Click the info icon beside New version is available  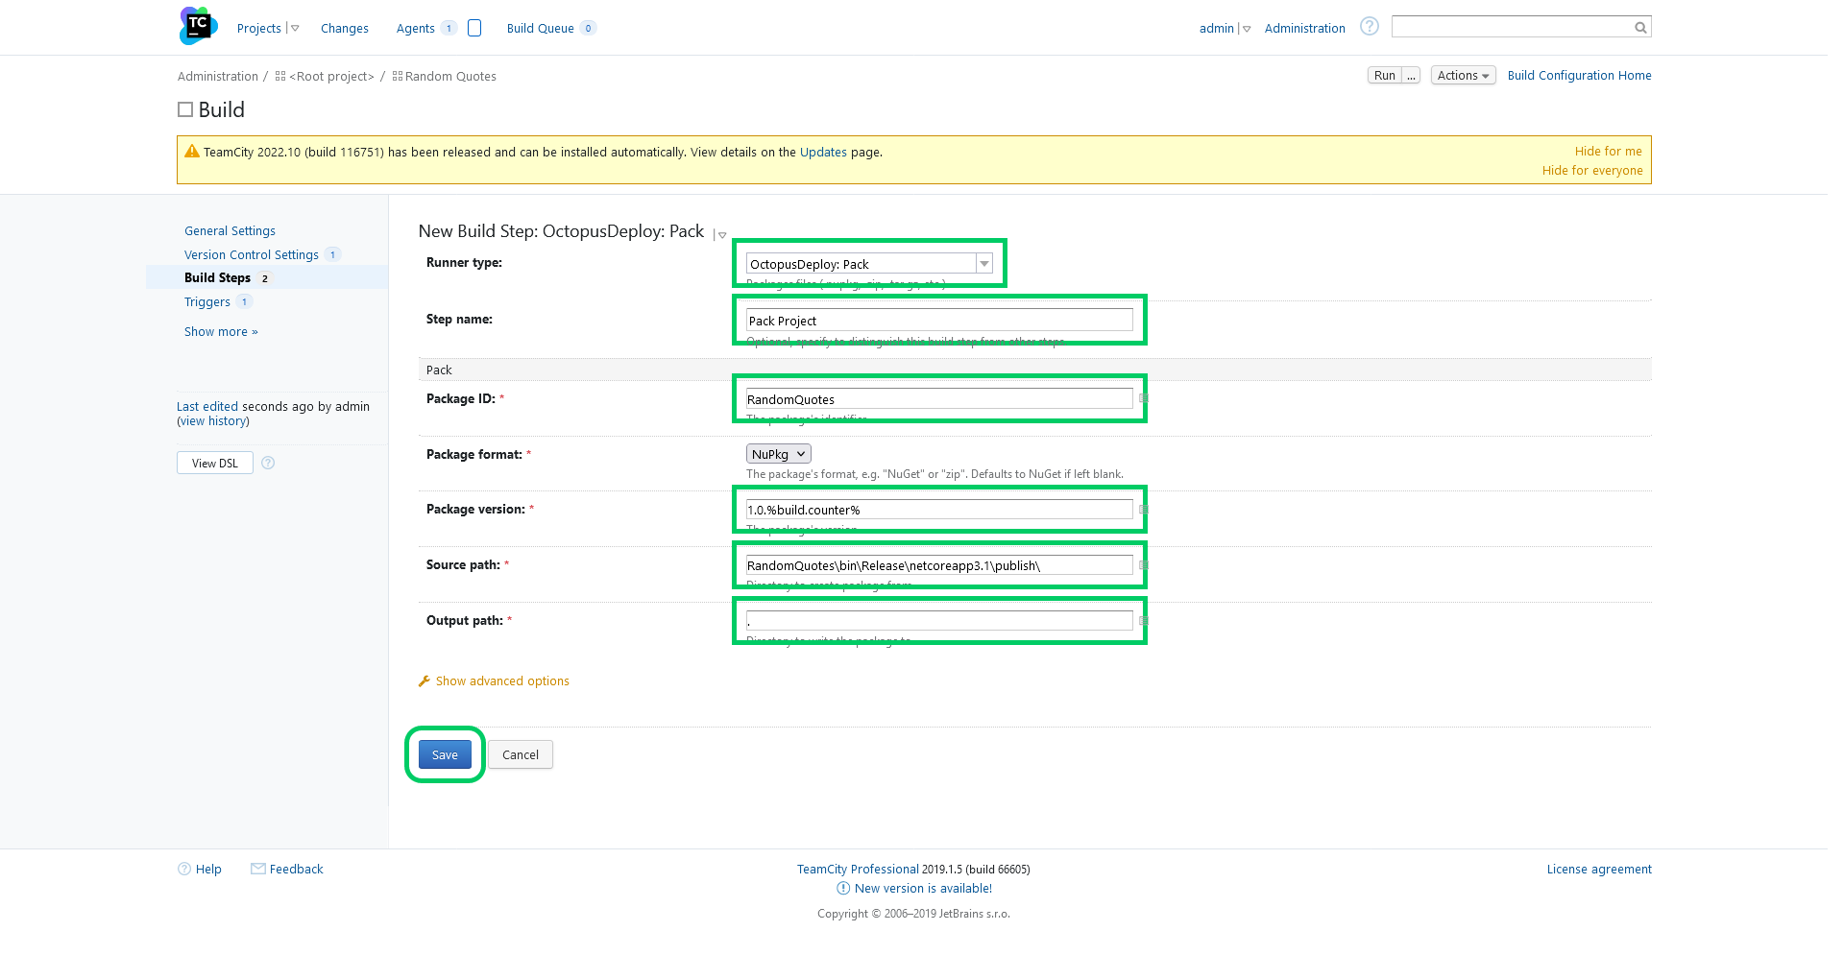click(843, 888)
